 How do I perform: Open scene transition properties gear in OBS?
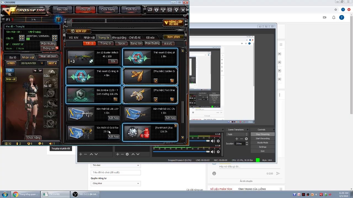click(x=246, y=139)
